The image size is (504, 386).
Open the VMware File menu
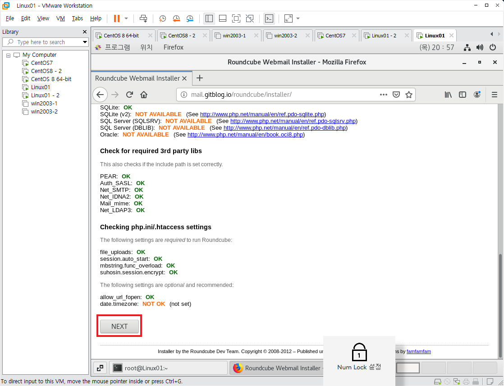click(x=10, y=18)
